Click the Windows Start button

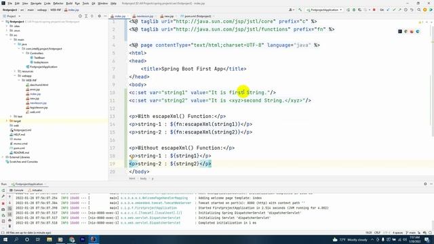click(x=5, y=239)
